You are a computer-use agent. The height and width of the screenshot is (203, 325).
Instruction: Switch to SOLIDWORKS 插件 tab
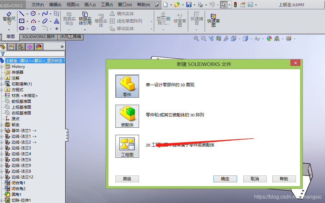[38, 37]
